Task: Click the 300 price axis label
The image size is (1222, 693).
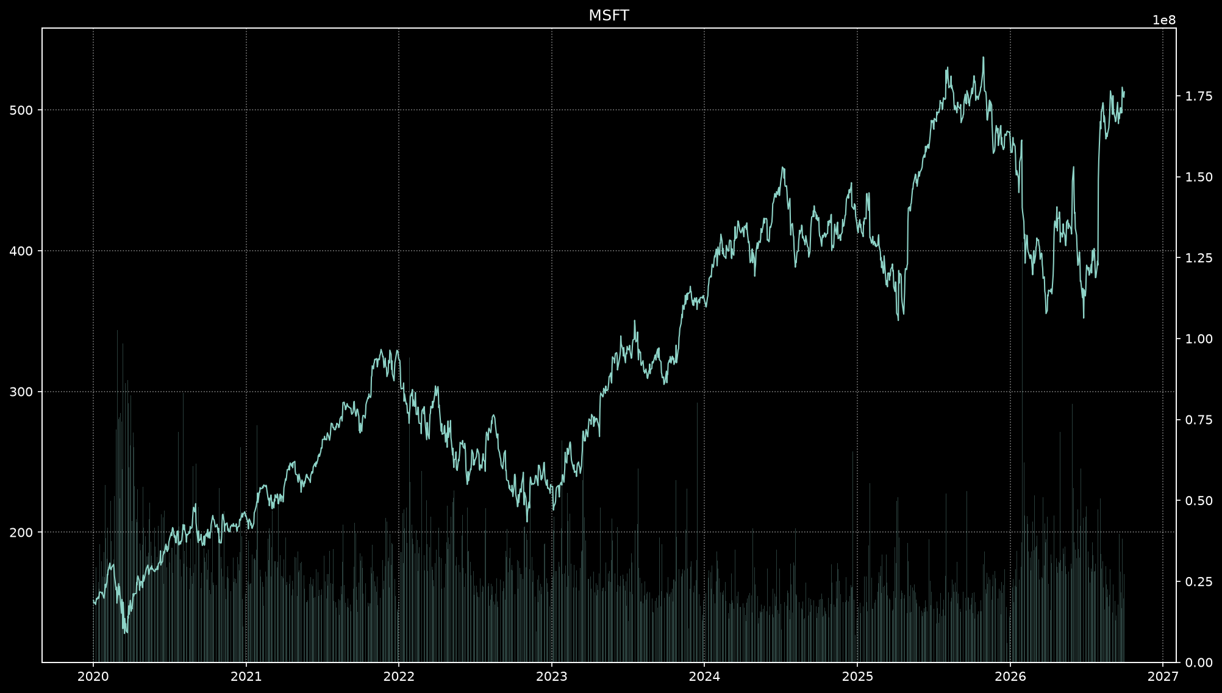Action: pos(22,392)
